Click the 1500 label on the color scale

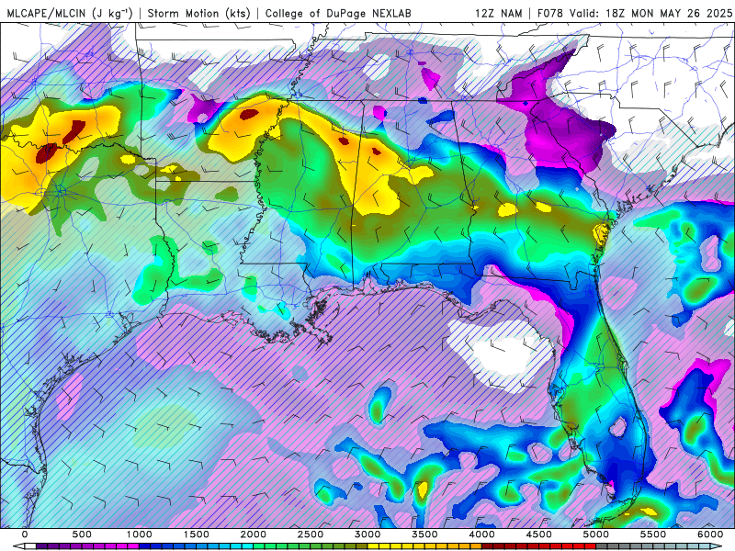(x=197, y=534)
